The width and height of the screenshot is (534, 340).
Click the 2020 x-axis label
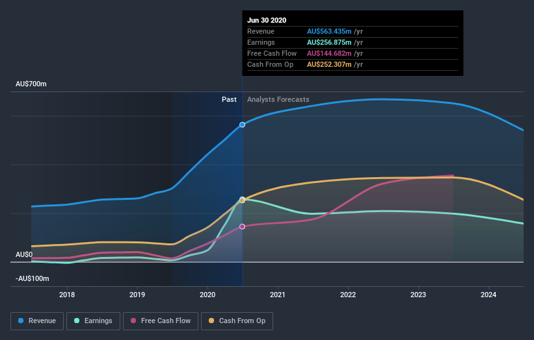[207, 295]
